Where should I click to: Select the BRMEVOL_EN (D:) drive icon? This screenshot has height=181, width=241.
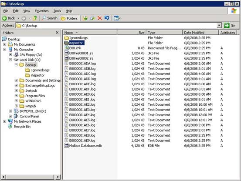(16, 111)
